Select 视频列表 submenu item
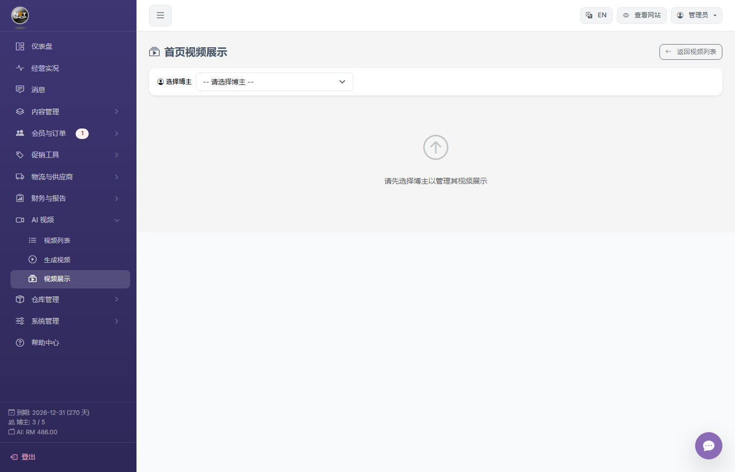 coord(70,240)
